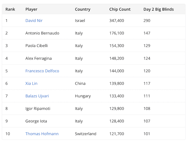Click the Day 2 Big Blinds header
The height and width of the screenshot is (143, 188).
[158, 9]
